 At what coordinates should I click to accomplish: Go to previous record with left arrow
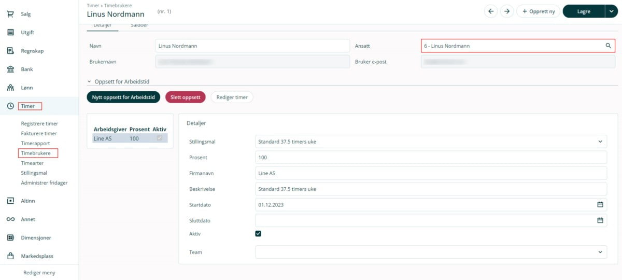pos(491,11)
